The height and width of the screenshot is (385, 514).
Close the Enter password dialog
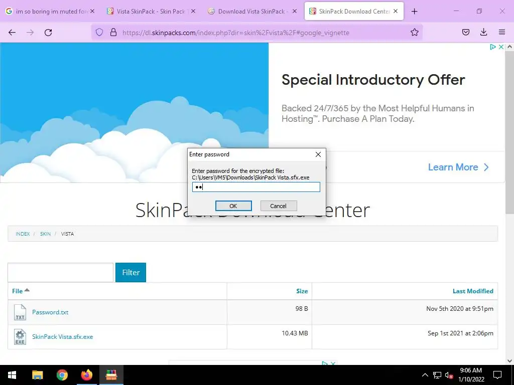318,154
